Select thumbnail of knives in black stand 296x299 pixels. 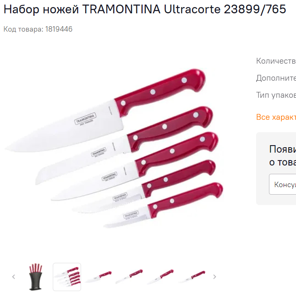36,277
